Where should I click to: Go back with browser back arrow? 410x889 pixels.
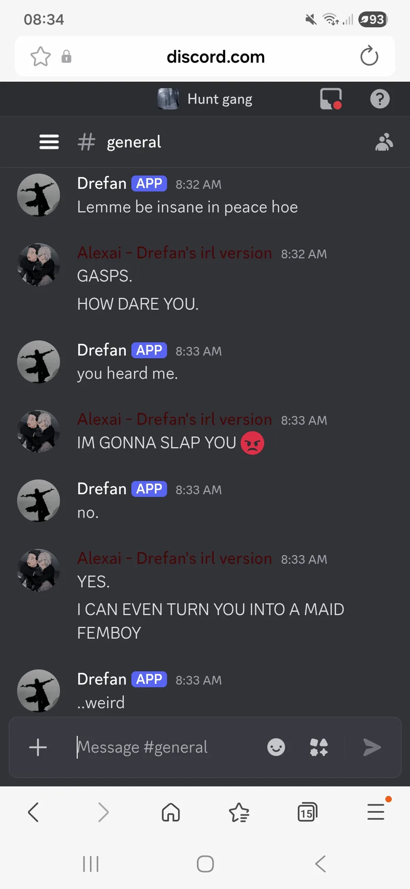[x=33, y=812]
